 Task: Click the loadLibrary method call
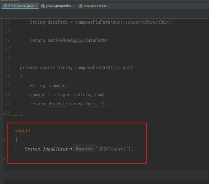pos(57,149)
